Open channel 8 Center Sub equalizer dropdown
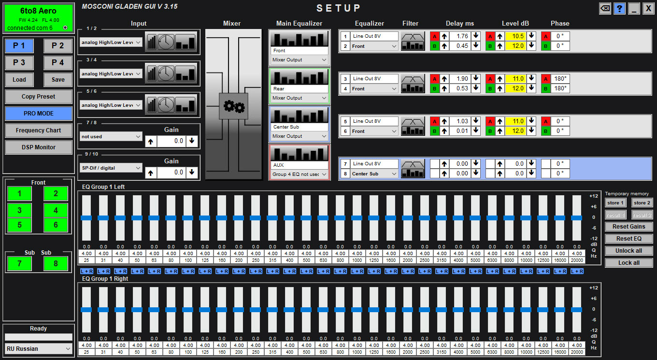 click(x=374, y=174)
